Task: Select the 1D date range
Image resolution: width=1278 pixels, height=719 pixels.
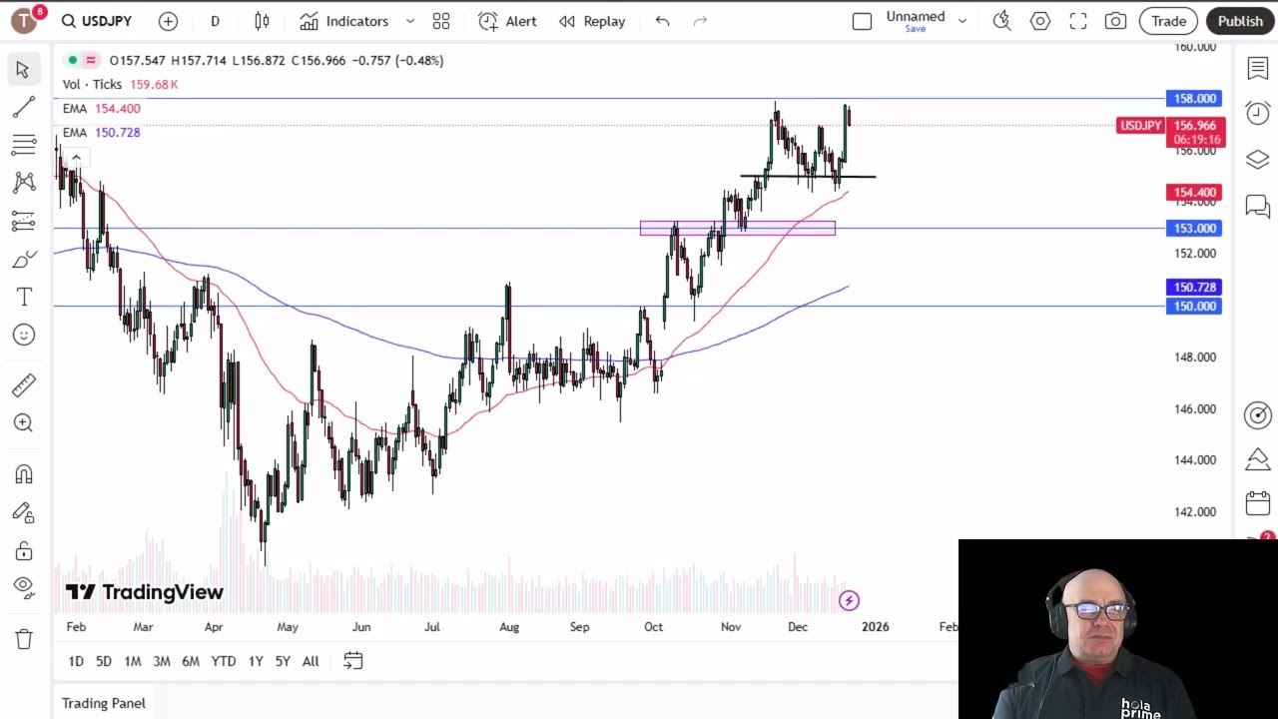Action: coord(76,661)
